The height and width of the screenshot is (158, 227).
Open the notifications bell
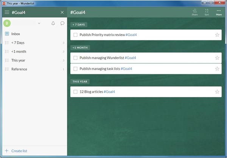click(x=53, y=23)
